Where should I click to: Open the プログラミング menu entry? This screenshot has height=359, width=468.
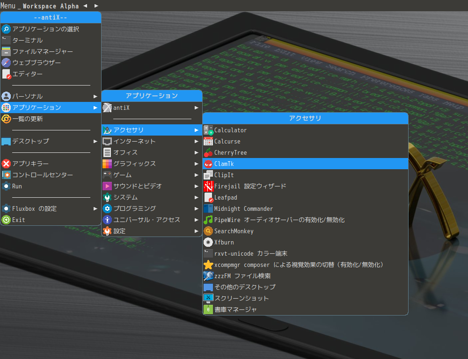coord(152,209)
